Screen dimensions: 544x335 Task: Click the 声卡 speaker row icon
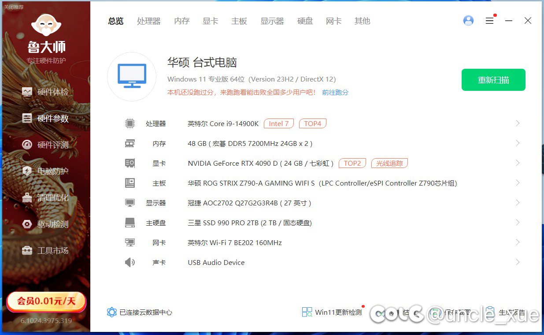(130, 262)
